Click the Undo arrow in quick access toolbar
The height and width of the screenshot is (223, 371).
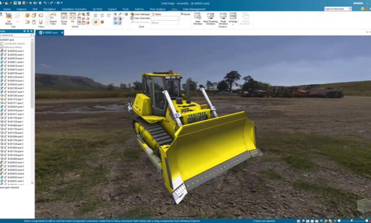click(45, 3)
